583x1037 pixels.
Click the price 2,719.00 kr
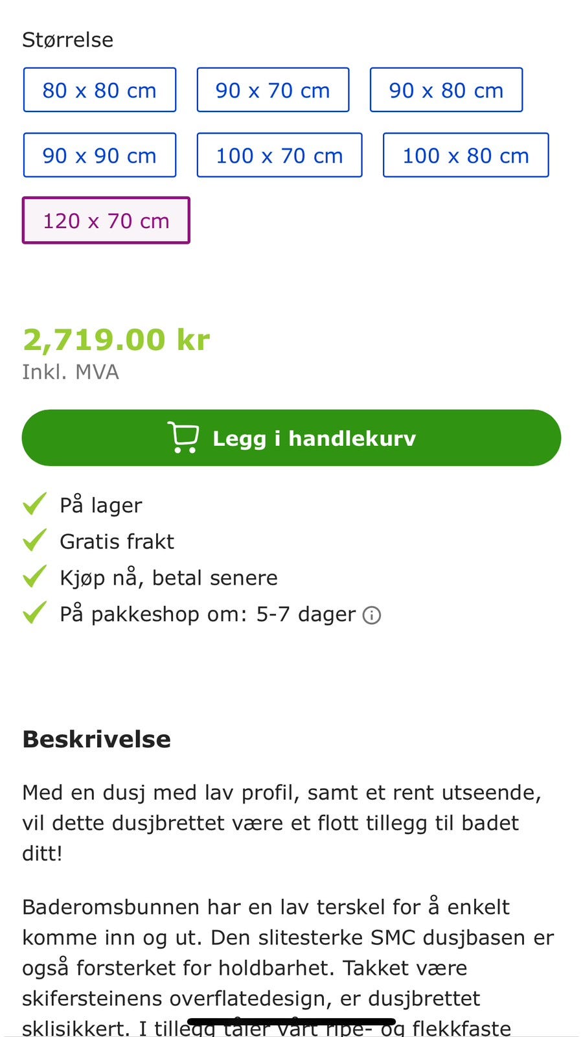coord(117,340)
